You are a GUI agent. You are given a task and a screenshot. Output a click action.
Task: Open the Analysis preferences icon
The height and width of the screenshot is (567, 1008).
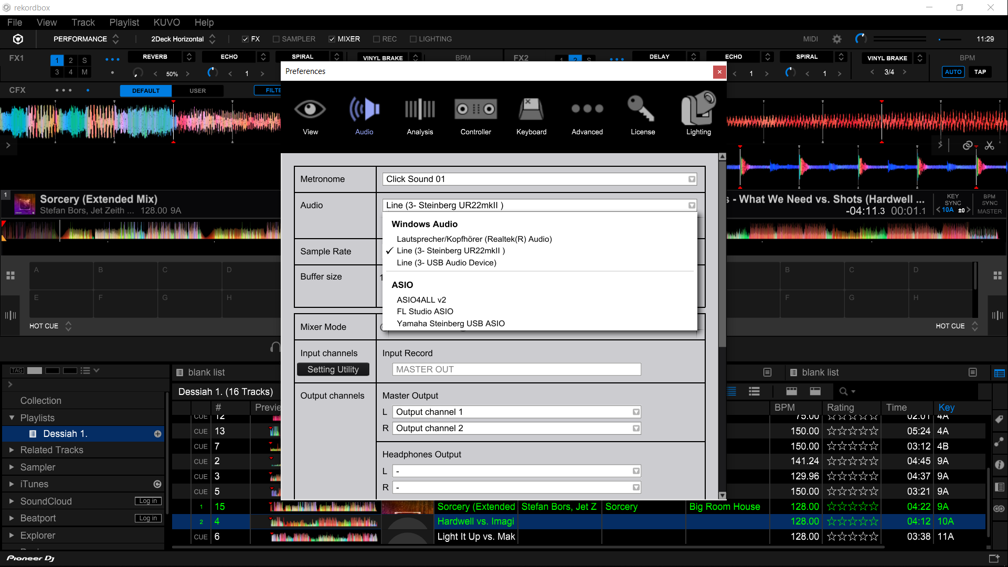click(x=420, y=110)
